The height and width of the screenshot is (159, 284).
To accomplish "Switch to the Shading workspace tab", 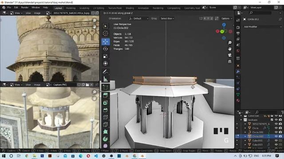I will coord(130,8).
